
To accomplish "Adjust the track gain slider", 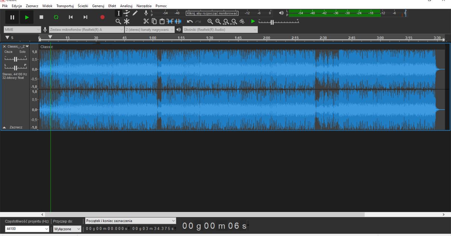I will click(x=16, y=59).
